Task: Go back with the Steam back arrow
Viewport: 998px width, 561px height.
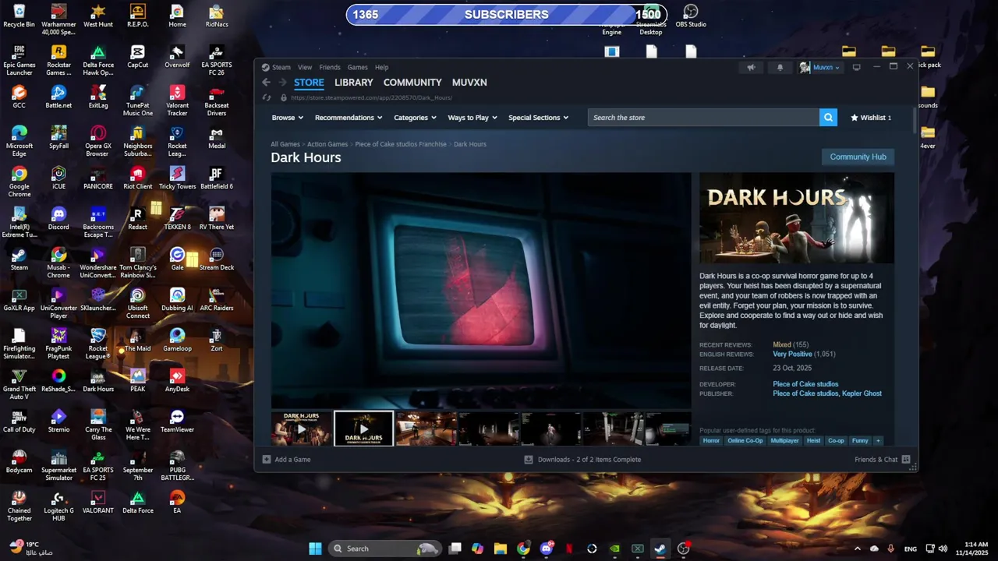Action: 266,83
